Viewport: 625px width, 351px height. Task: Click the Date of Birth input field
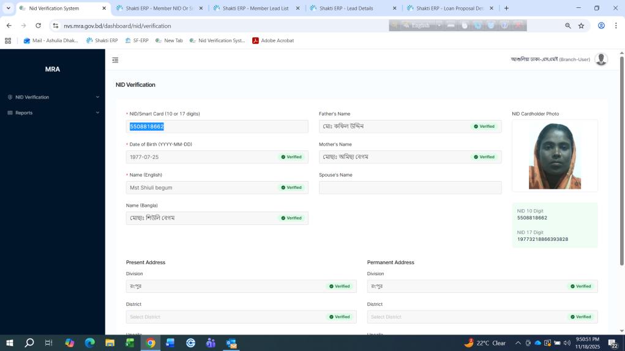(x=202, y=157)
